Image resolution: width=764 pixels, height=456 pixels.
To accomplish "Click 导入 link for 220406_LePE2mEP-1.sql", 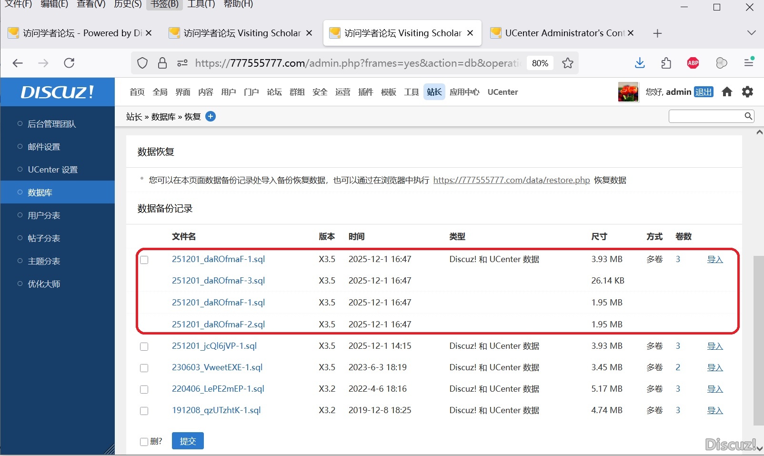I will [714, 389].
